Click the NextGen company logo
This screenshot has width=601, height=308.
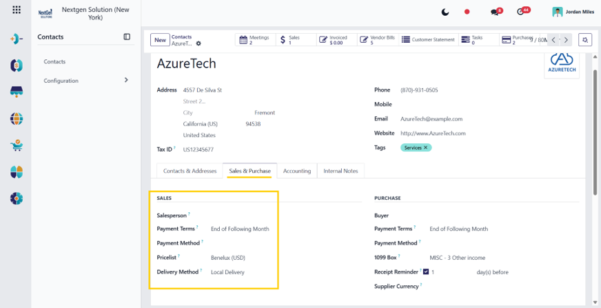click(45, 14)
